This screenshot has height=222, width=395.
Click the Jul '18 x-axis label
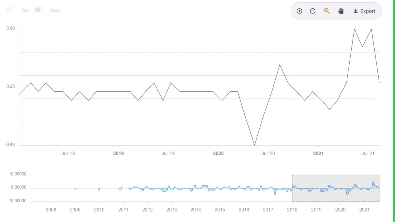(x=68, y=153)
